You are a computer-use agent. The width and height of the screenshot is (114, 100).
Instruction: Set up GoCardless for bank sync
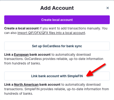pyautogui.click(x=57, y=46)
